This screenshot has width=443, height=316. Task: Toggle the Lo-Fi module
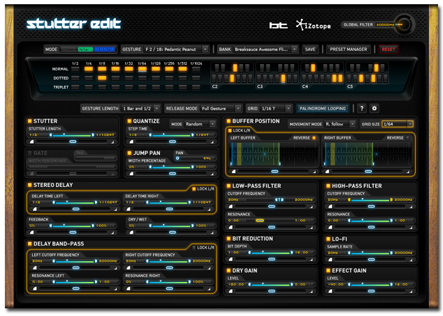tap(328, 239)
